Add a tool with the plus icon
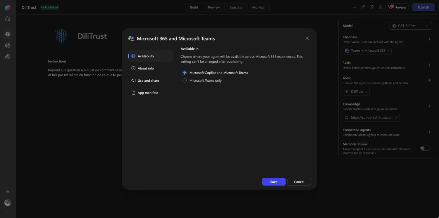 click(x=429, y=80)
